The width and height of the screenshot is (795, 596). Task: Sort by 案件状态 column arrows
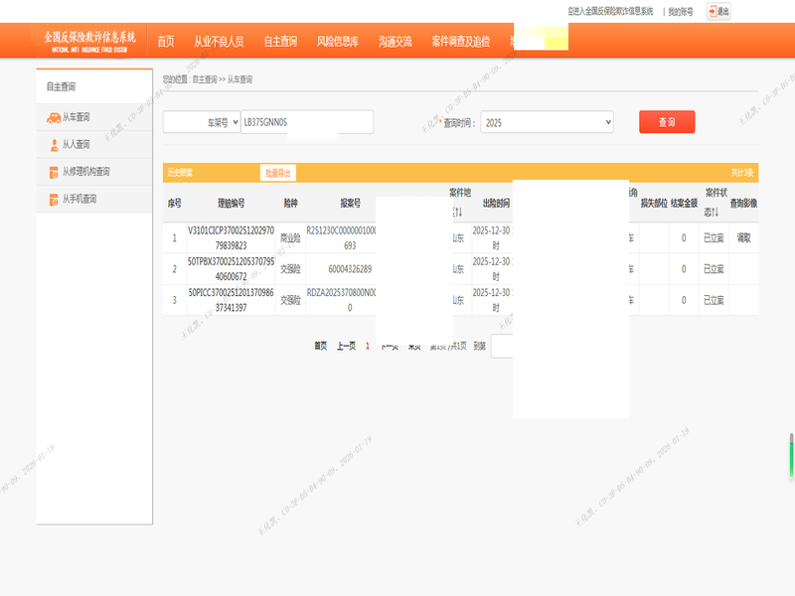(x=715, y=213)
